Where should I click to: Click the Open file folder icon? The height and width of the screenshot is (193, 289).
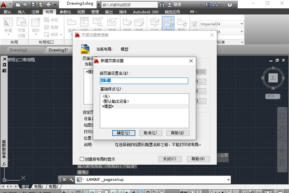(25, 5)
